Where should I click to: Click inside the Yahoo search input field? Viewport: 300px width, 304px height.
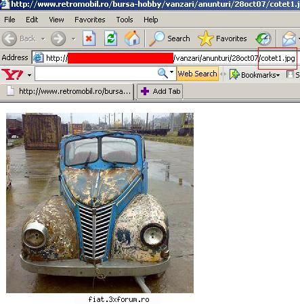click(96, 74)
